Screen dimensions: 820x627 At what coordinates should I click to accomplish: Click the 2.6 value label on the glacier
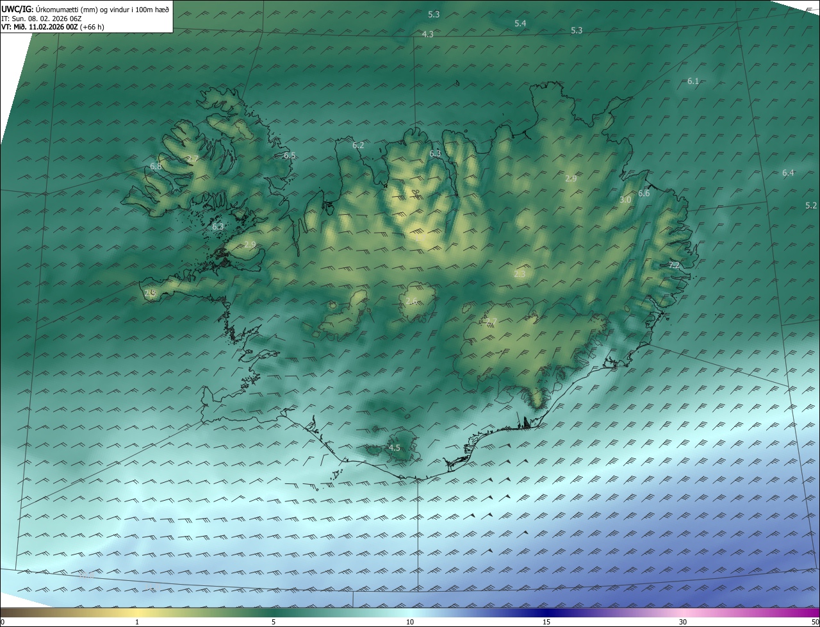[411, 301]
